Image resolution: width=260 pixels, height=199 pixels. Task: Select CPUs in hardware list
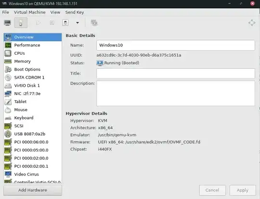tap(33, 53)
